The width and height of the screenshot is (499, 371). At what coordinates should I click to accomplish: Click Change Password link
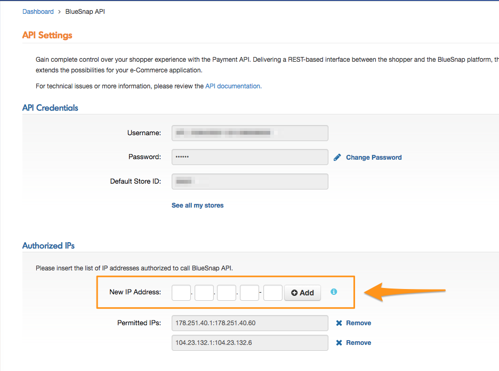[x=374, y=157]
